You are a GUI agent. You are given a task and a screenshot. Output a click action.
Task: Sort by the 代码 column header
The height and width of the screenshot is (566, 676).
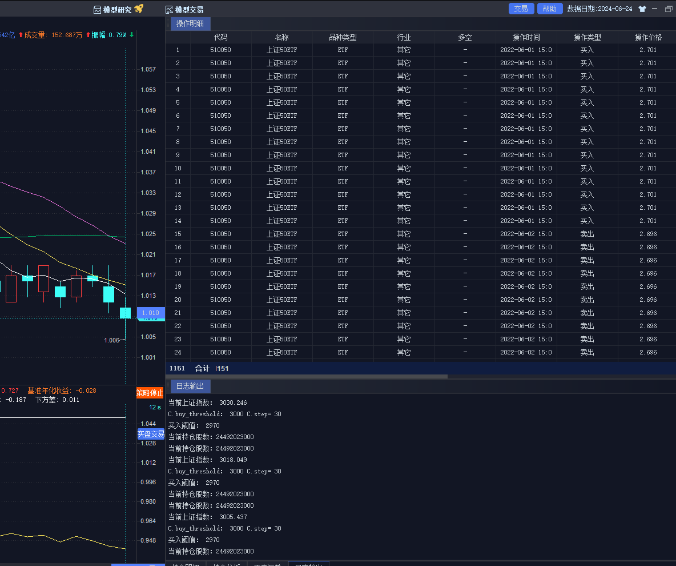coord(221,37)
